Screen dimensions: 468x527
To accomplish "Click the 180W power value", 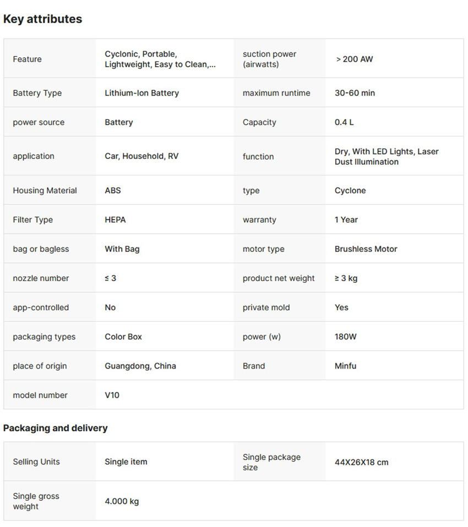I will pyautogui.click(x=345, y=337).
